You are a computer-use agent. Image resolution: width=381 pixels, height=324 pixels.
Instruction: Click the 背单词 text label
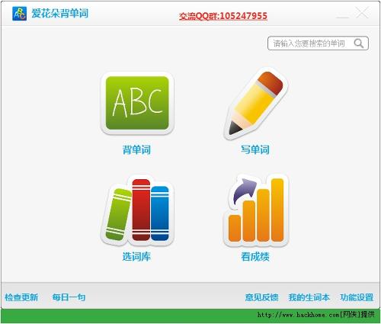136,149
